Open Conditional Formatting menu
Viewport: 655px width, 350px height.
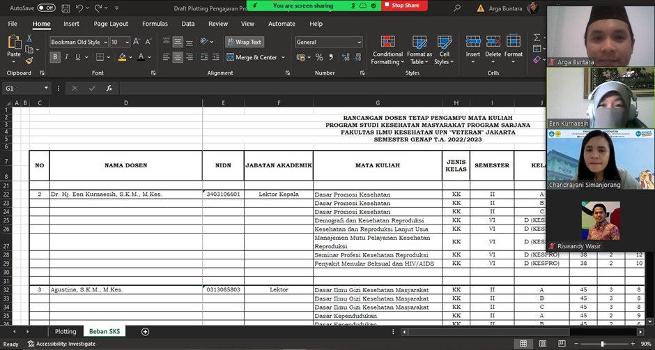[x=387, y=50]
